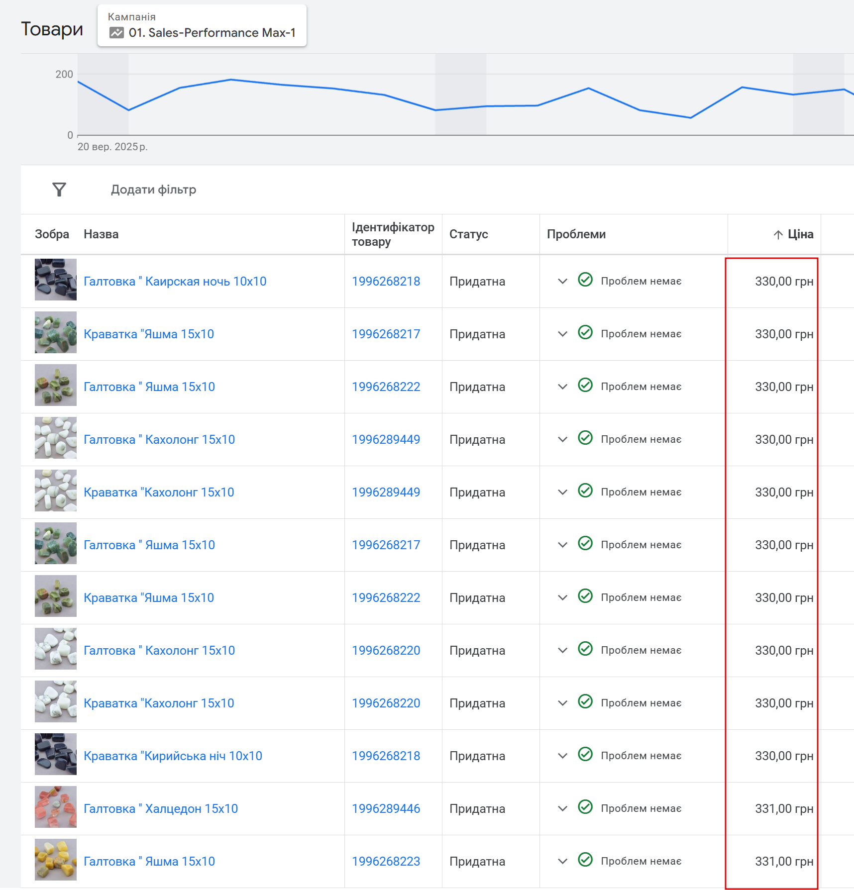Open Краватка Яшма link with ID 1996268222
Image resolution: width=854 pixels, height=890 pixels.
click(149, 597)
